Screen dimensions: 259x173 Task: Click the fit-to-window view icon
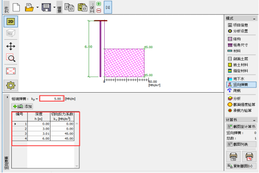click(x=11, y=71)
